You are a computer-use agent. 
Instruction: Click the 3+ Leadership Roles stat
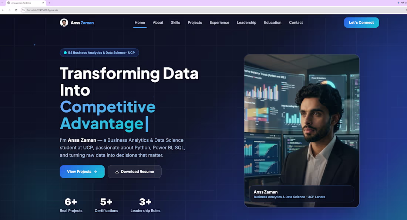(145, 205)
